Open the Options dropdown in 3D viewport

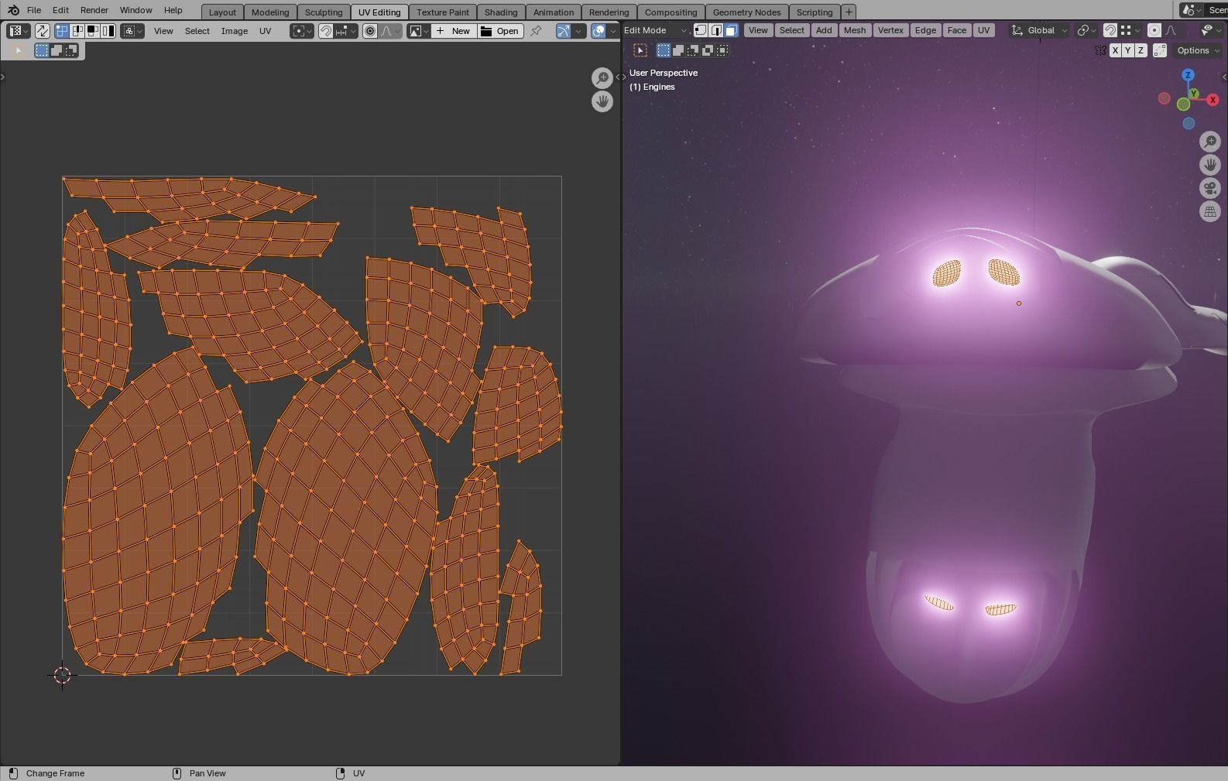1197,50
